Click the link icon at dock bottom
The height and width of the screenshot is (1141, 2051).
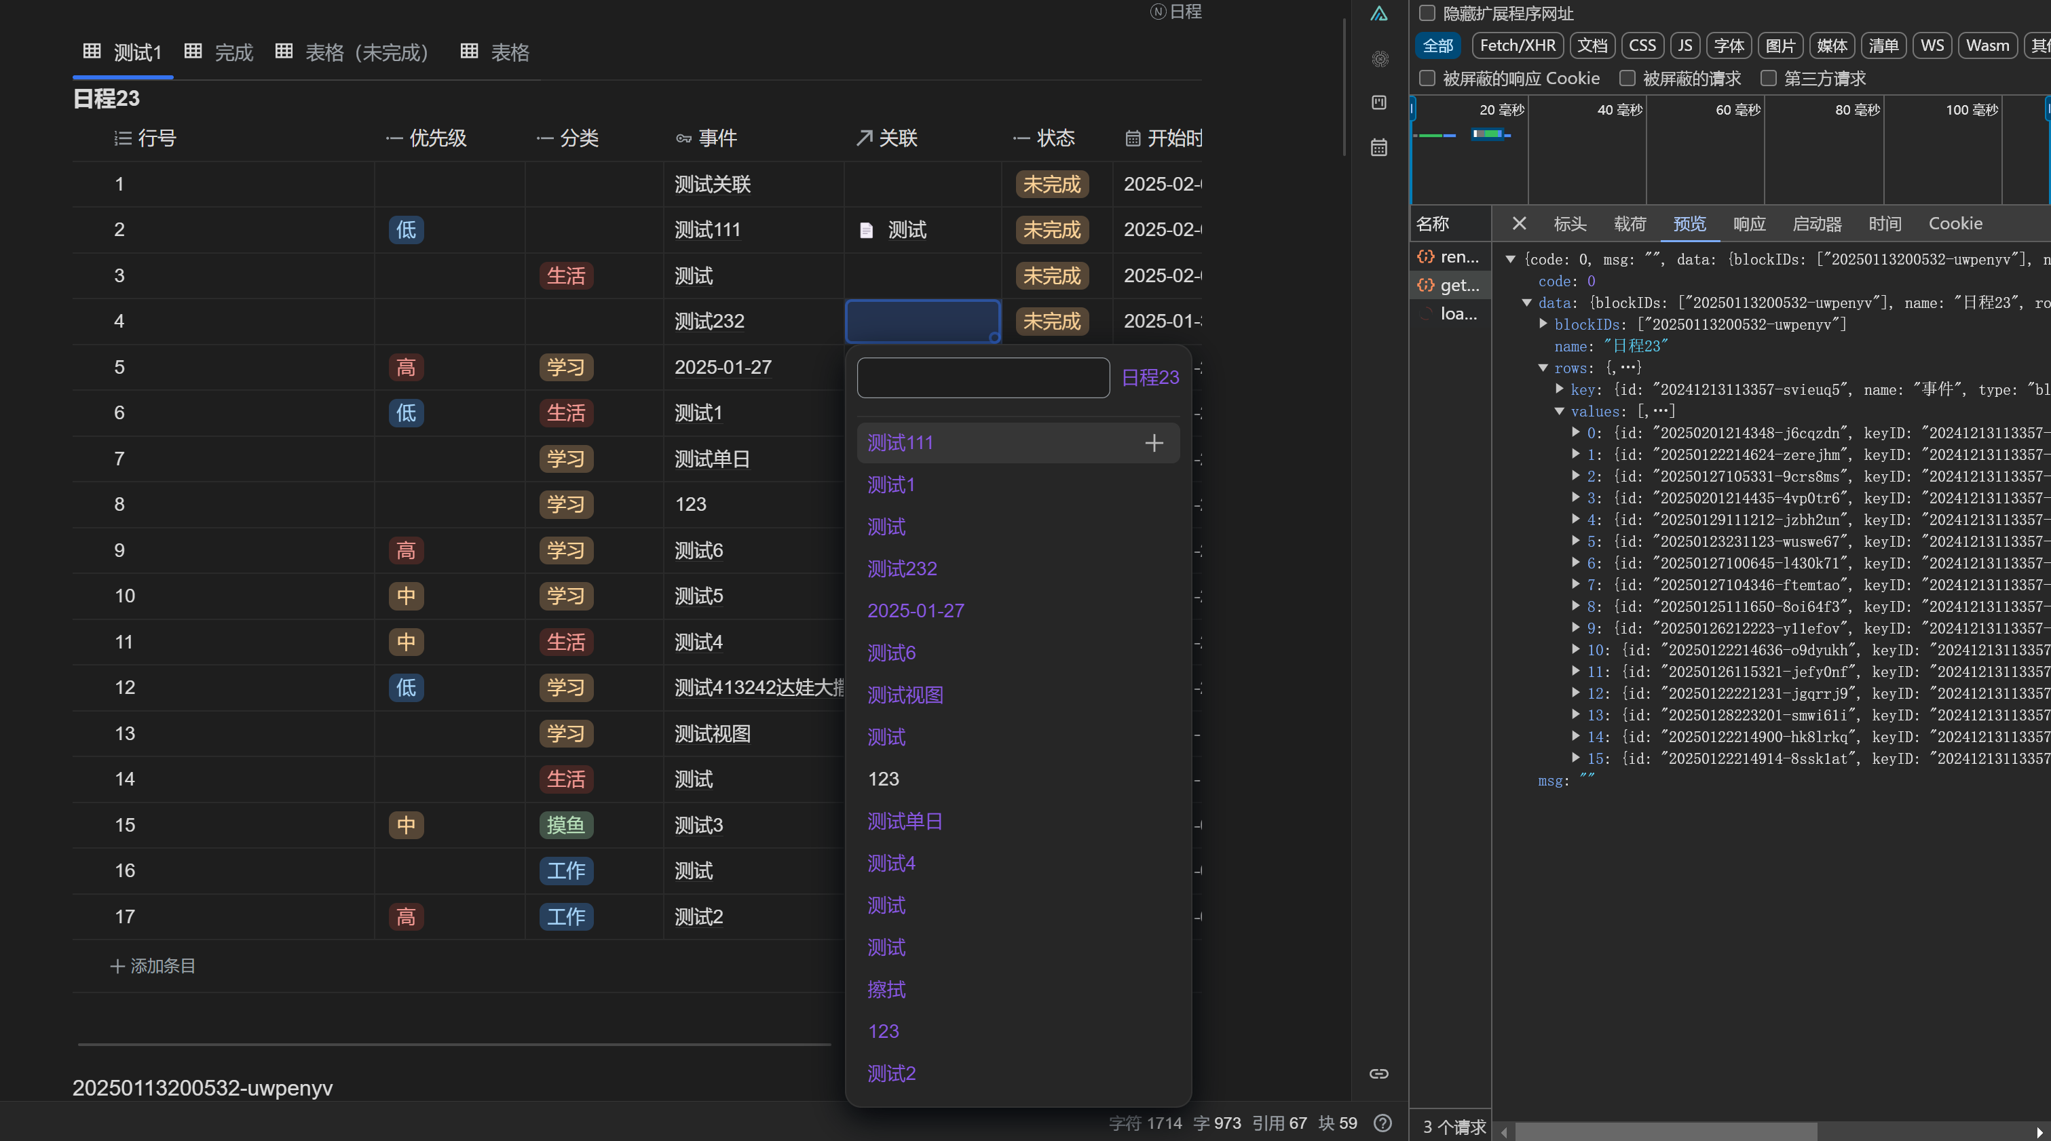tap(1379, 1073)
